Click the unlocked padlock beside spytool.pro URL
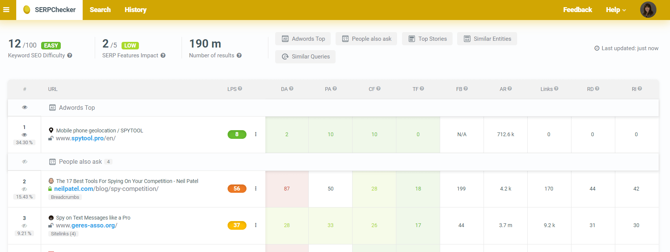 coord(51,138)
